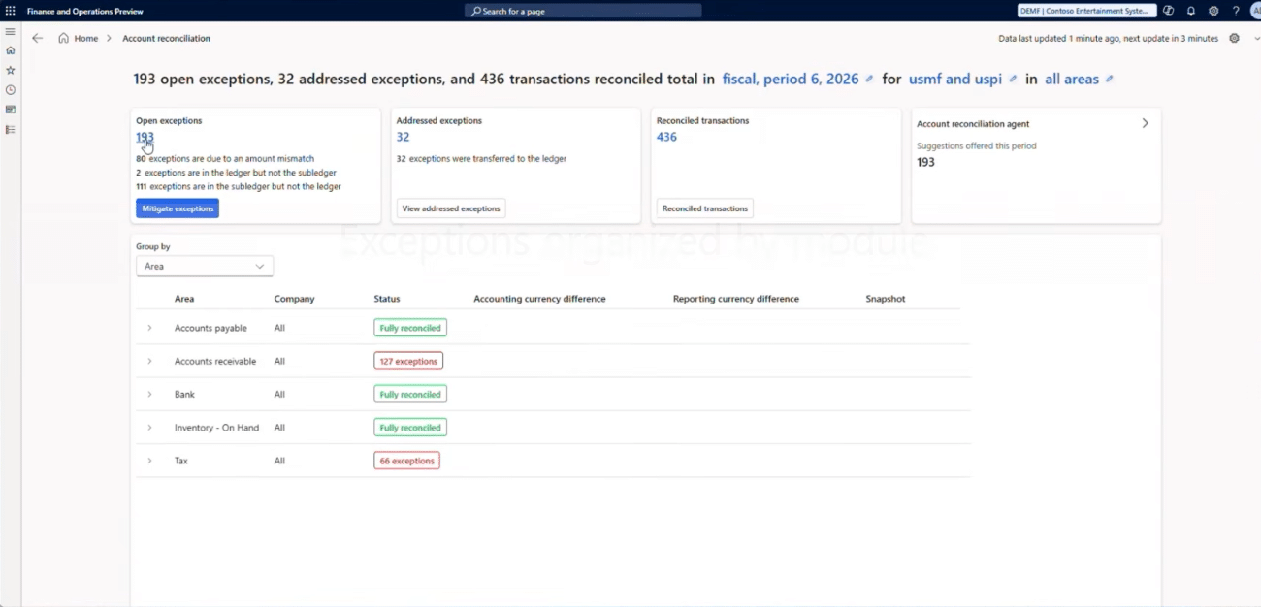Screen dimensions: 1261x607
Task: Click the Company column header
Action: (x=295, y=299)
